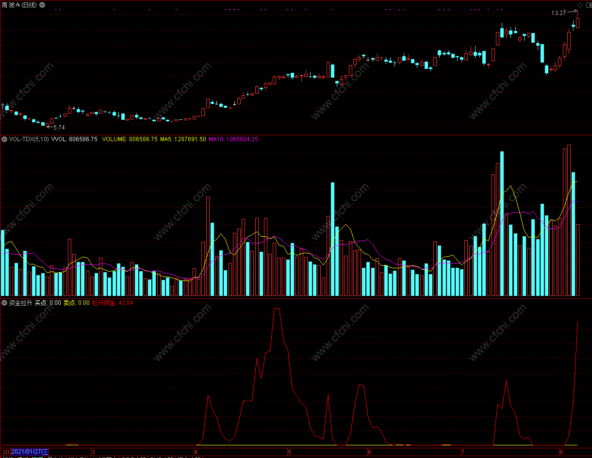
Task: Click the yellow VOLUME: 806586.75 value
Action: pyautogui.click(x=130, y=139)
